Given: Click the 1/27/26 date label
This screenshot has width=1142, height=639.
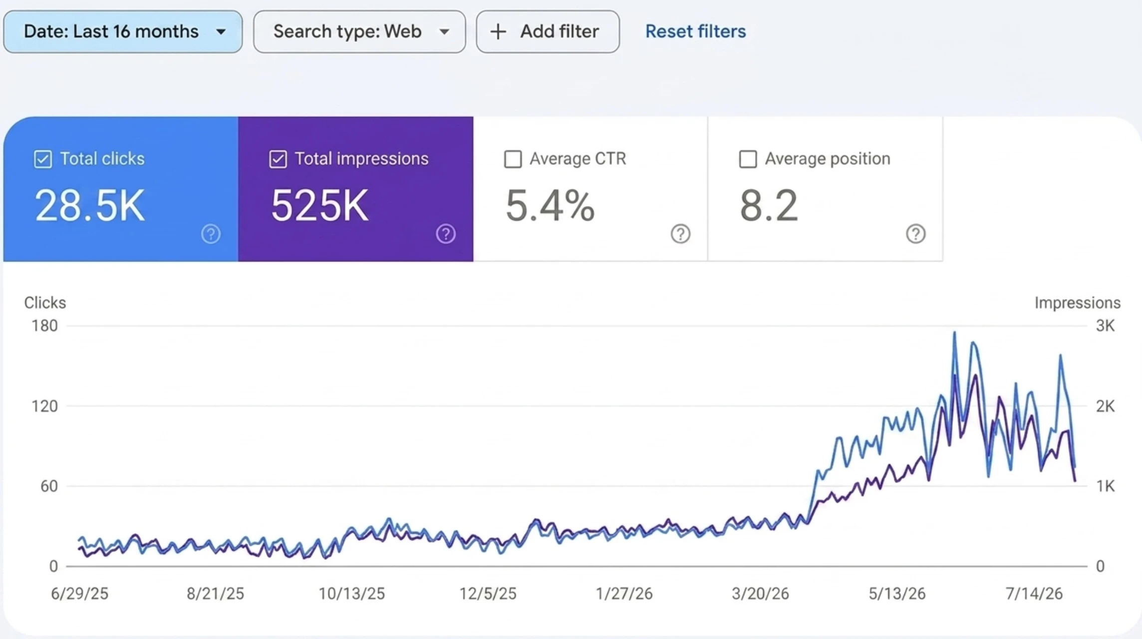Looking at the screenshot, I should point(624,594).
